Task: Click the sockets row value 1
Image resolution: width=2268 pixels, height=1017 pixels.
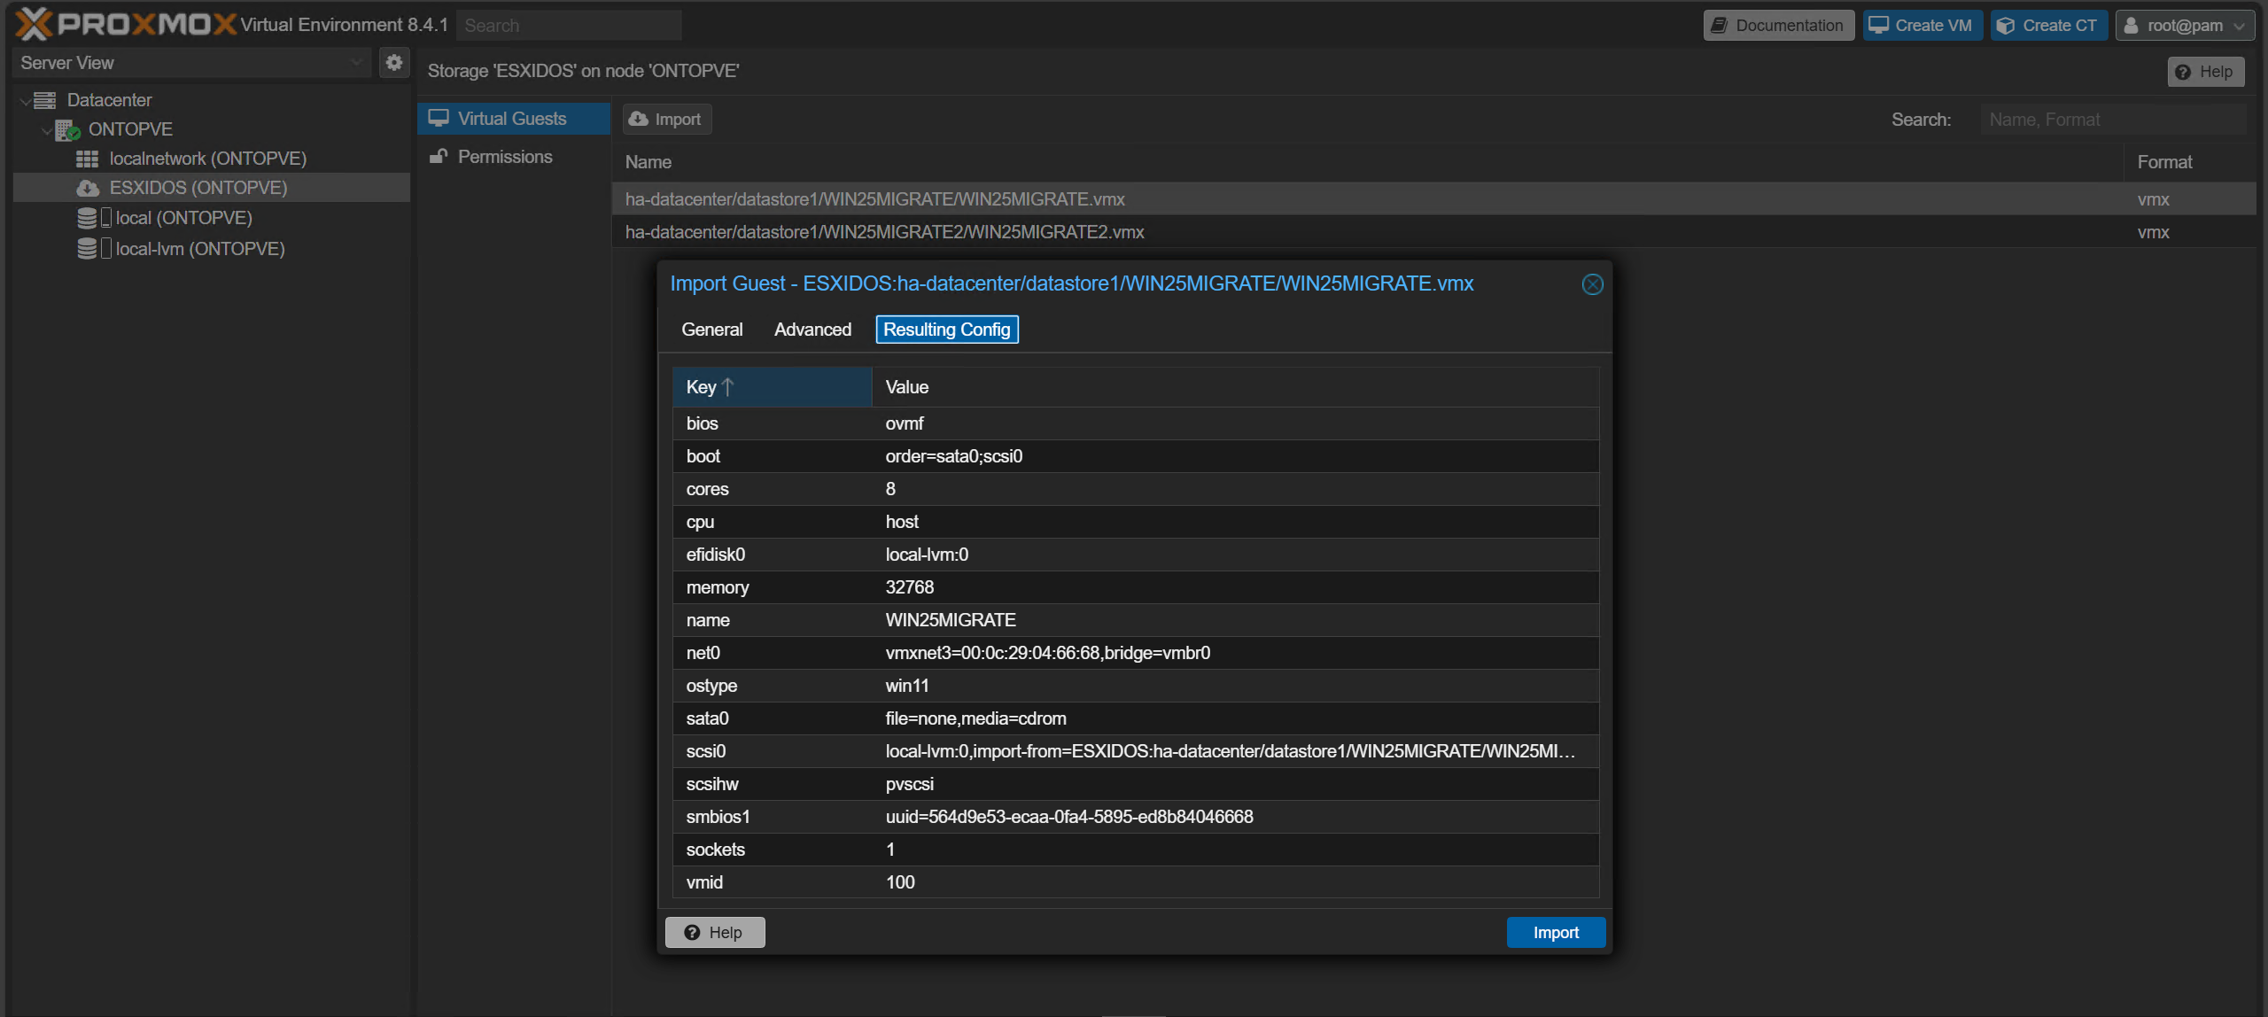Action: (890, 850)
